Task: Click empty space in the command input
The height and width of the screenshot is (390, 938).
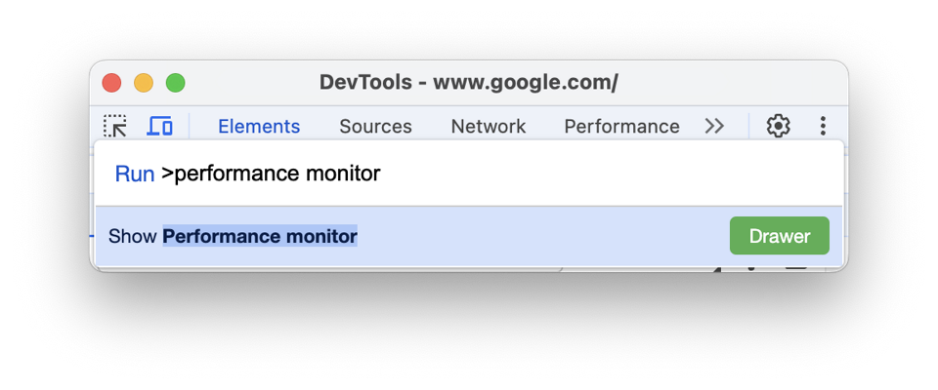Action: [606, 174]
